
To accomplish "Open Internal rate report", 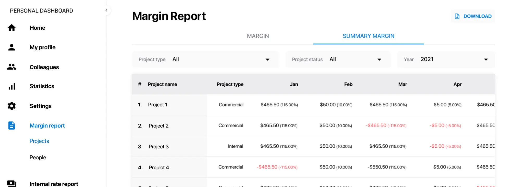I will 54,184.
